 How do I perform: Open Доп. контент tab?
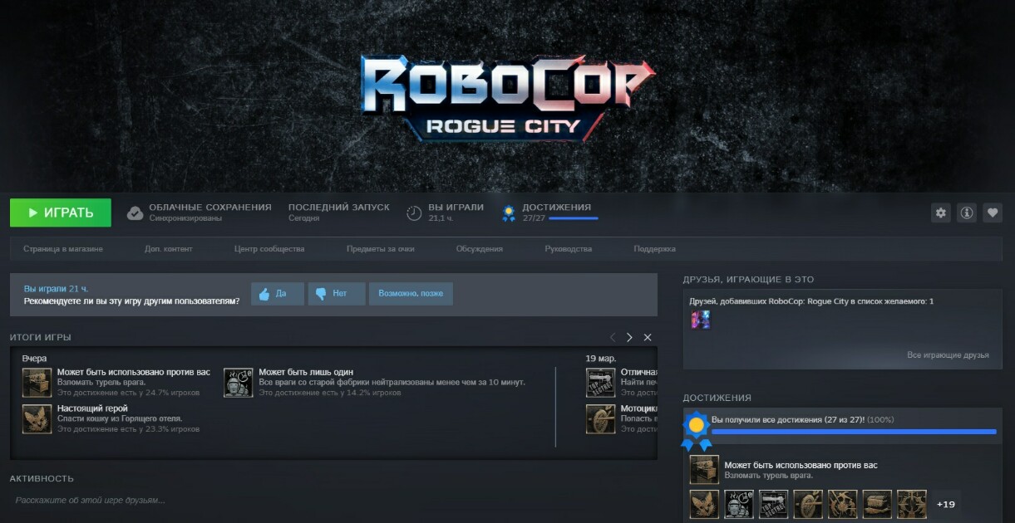[168, 249]
